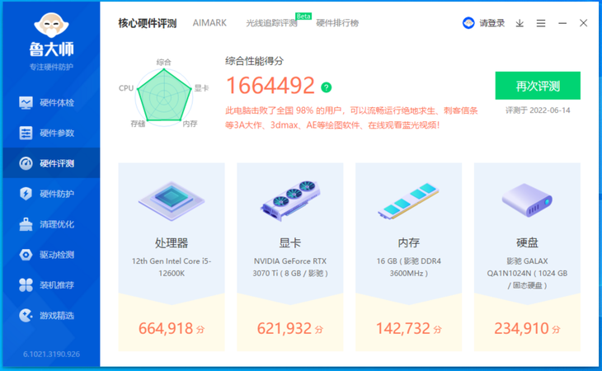Minimize the 鲁大师 window
The image size is (602, 371).
562,23
